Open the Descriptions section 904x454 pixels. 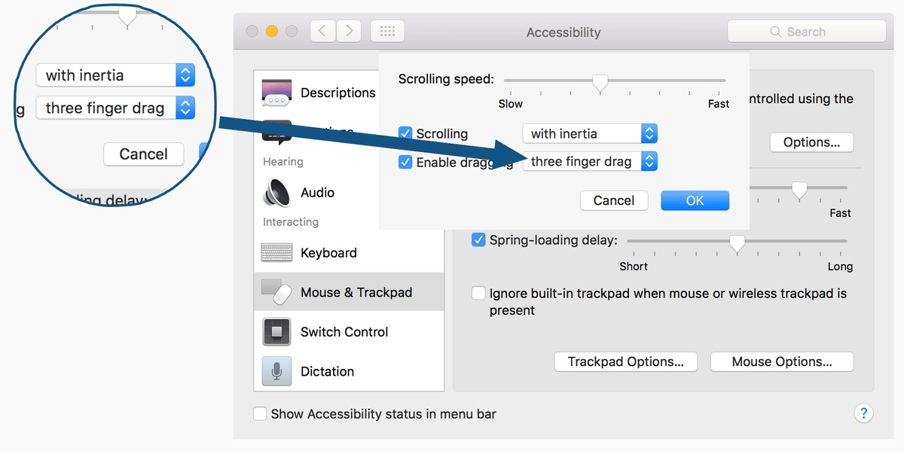point(337,93)
